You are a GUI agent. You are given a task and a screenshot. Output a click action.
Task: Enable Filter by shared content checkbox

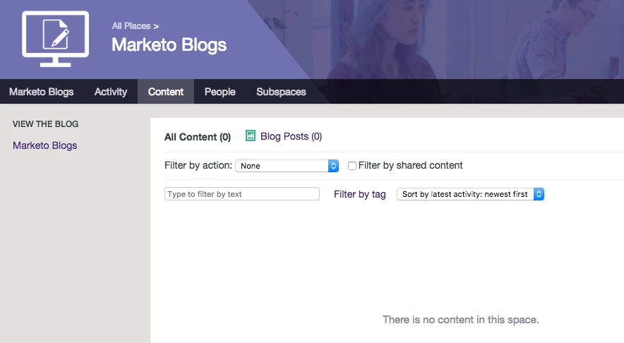[x=352, y=166]
